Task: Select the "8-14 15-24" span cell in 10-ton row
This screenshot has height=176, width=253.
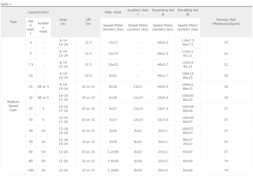Action: 63,76
